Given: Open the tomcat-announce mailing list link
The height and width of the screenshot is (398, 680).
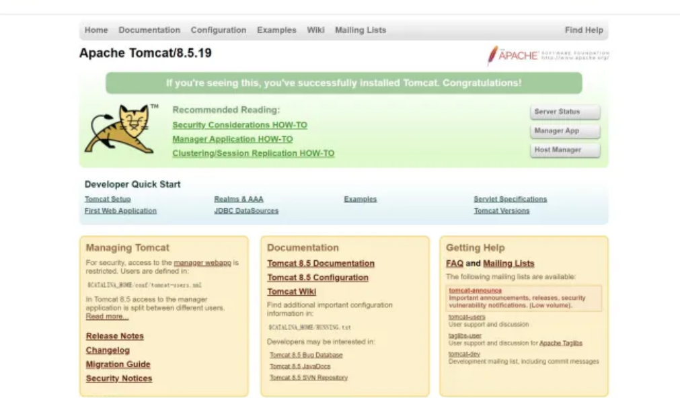Looking at the screenshot, I should 476,290.
